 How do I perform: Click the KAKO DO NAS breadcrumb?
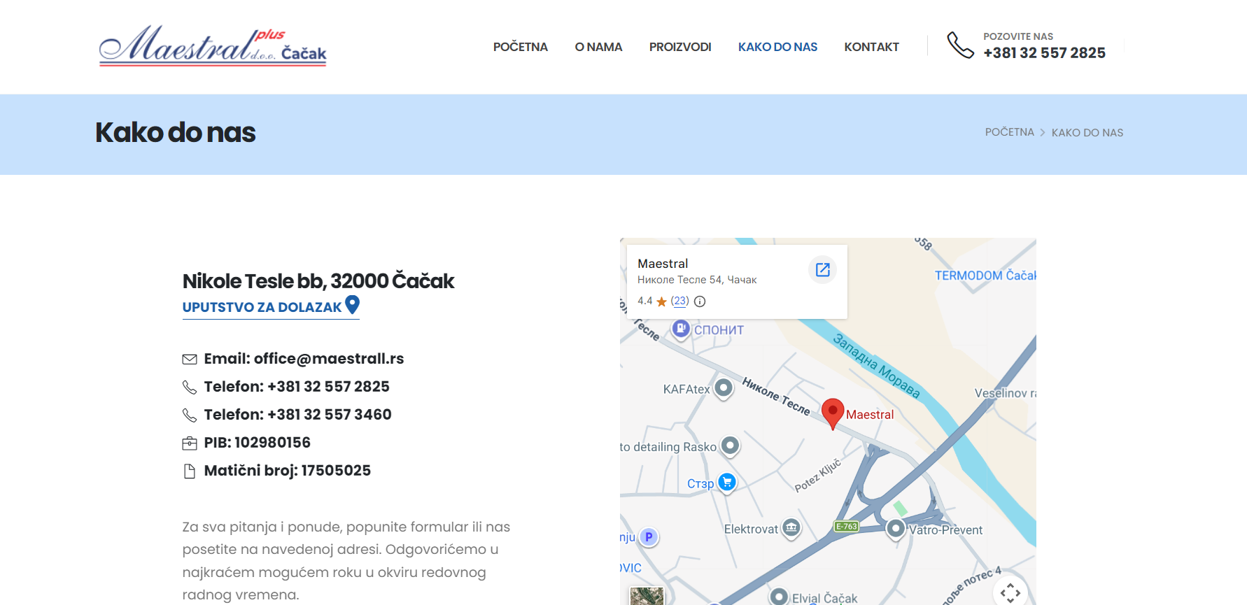click(1087, 133)
